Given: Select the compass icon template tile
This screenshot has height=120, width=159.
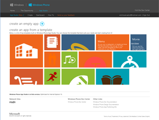Looking at the screenshot, I should pos(130,59).
